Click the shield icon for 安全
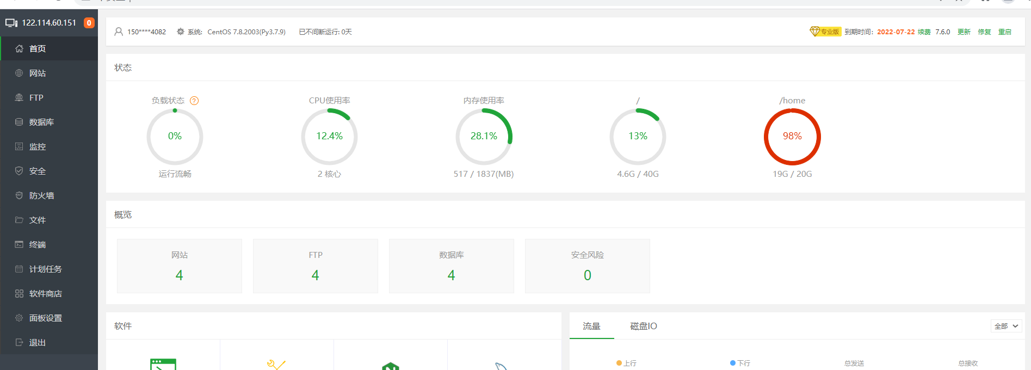This screenshot has width=1031, height=370. (19, 171)
